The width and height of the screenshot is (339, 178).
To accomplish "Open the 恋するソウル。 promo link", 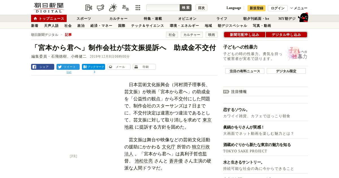I will click(236, 110).
